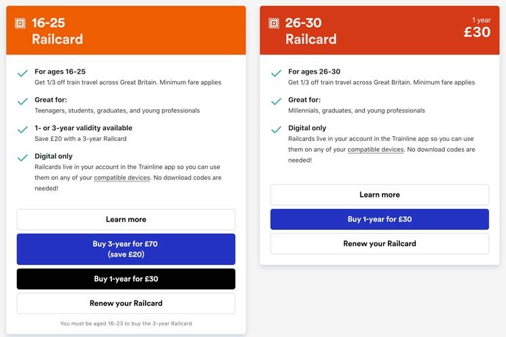Open compatible devices link in 26-30 card

tap(376, 150)
